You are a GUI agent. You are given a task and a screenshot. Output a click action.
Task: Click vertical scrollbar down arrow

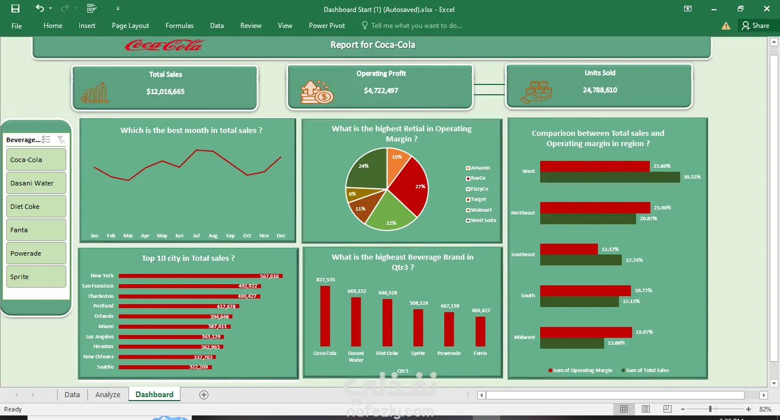point(774,382)
